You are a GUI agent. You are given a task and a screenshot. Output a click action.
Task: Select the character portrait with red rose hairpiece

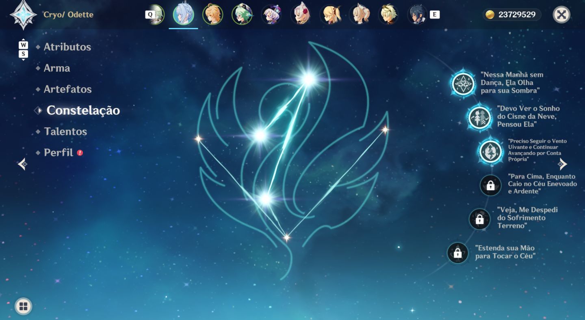click(301, 15)
